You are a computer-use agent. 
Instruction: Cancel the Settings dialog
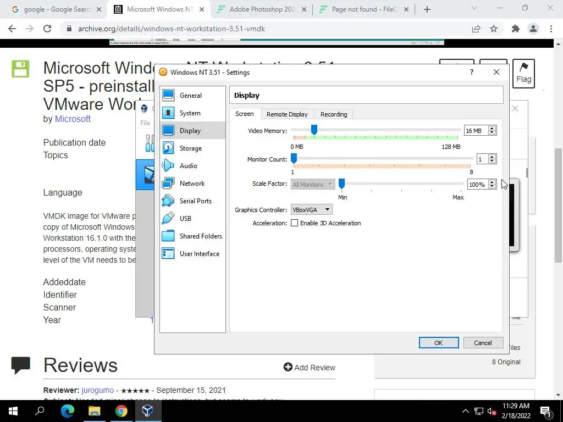(483, 343)
